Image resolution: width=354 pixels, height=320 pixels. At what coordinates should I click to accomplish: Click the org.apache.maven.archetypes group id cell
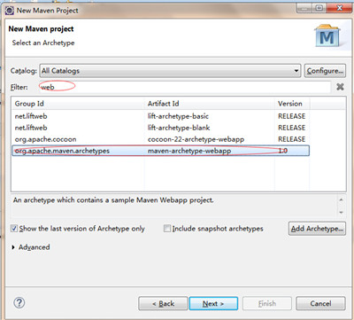62,151
